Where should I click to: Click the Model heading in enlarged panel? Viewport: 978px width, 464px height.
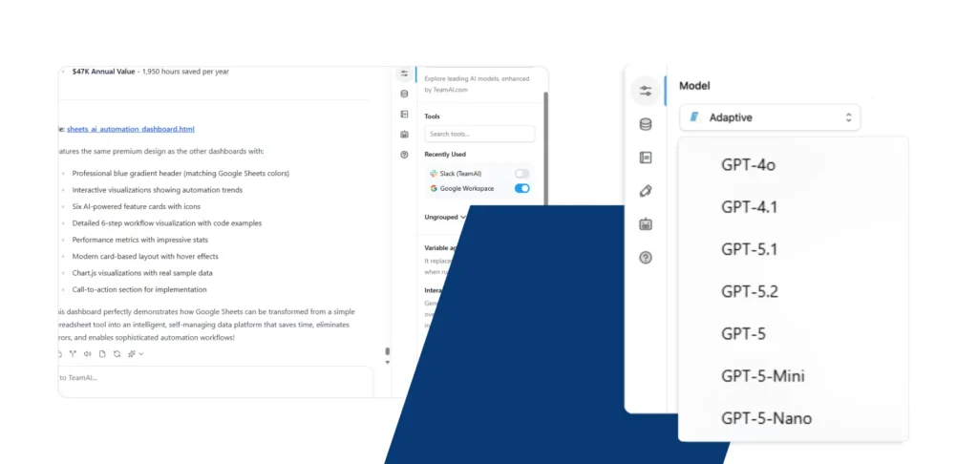tap(694, 86)
